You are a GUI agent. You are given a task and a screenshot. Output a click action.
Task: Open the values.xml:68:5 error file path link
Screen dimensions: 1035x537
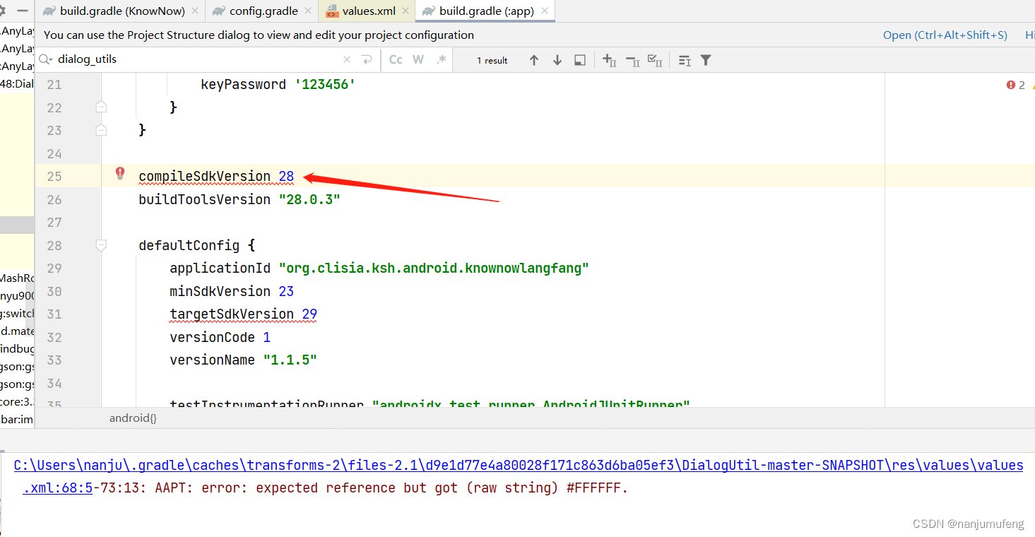point(519,476)
